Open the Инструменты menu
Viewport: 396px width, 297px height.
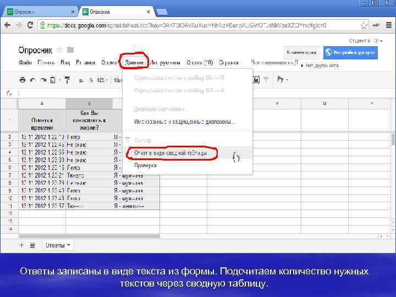click(x=165, y=62)
